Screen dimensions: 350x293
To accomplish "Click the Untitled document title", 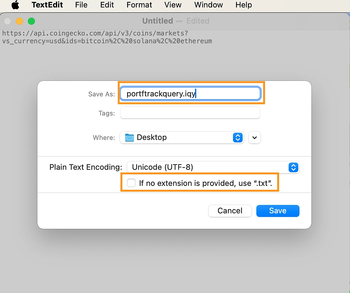I will coord(158,21).
